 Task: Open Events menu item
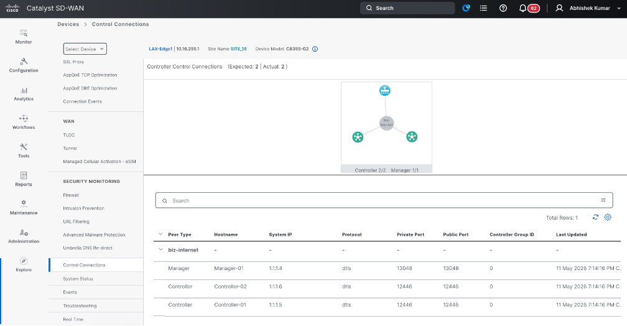click(x=70, y=292)
